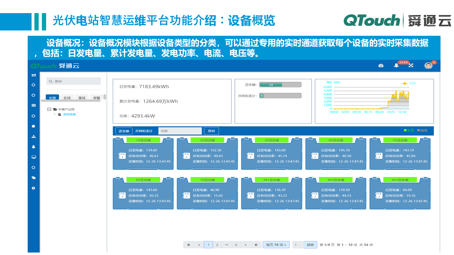Select the monitor screen icon in the sidebar
This screenshot has width=454, height=255.
tap(33, 157)
